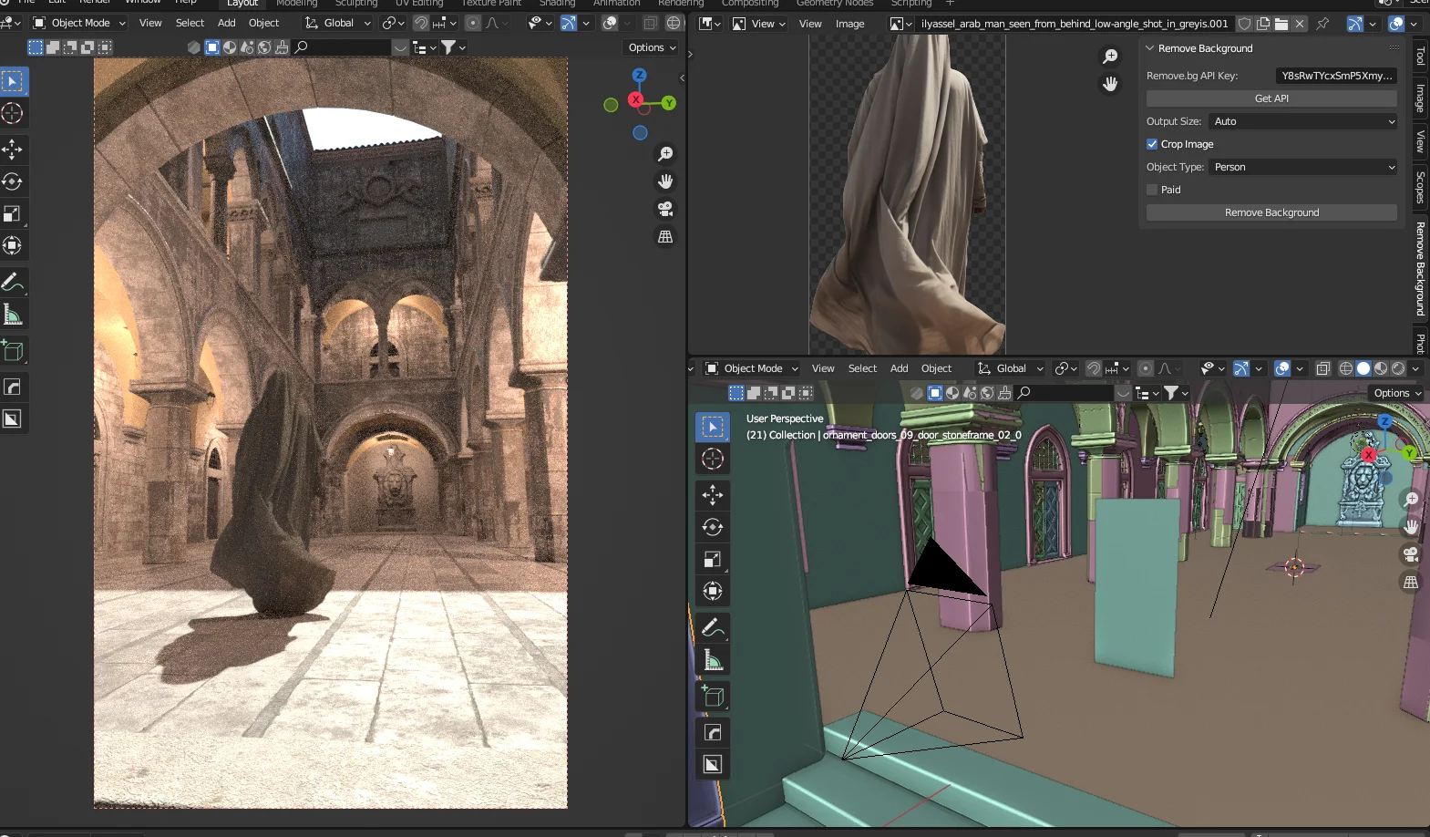Viewport: 1430px width, 837px height.
Task: Toggle X-ray in lower-right viewport header
Action: pyautogui.click(x=1322, y=368)
